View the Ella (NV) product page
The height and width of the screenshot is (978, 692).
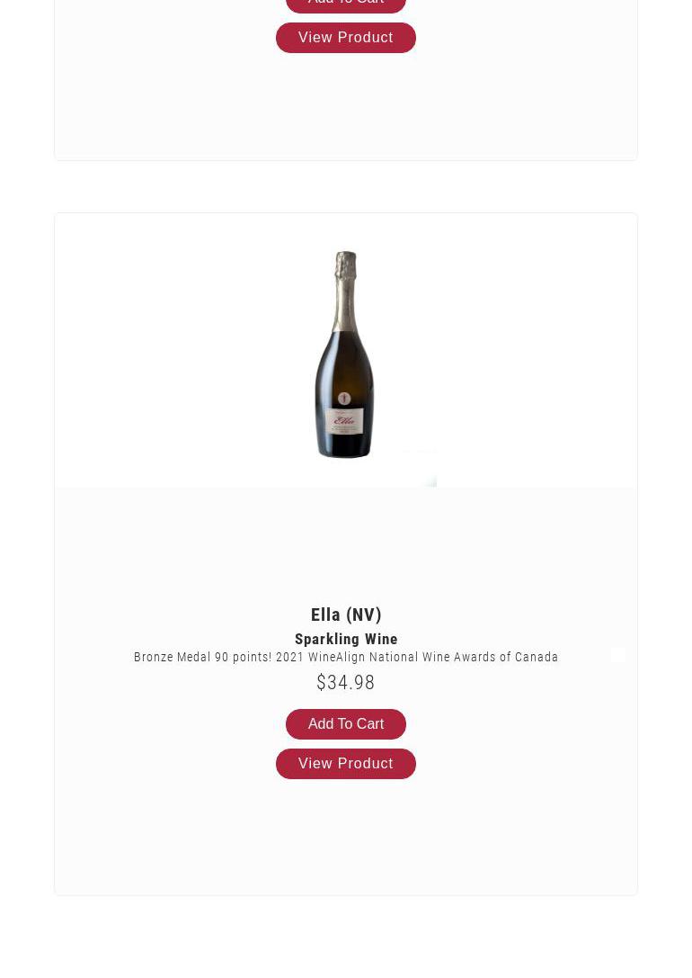pos(346,764)
